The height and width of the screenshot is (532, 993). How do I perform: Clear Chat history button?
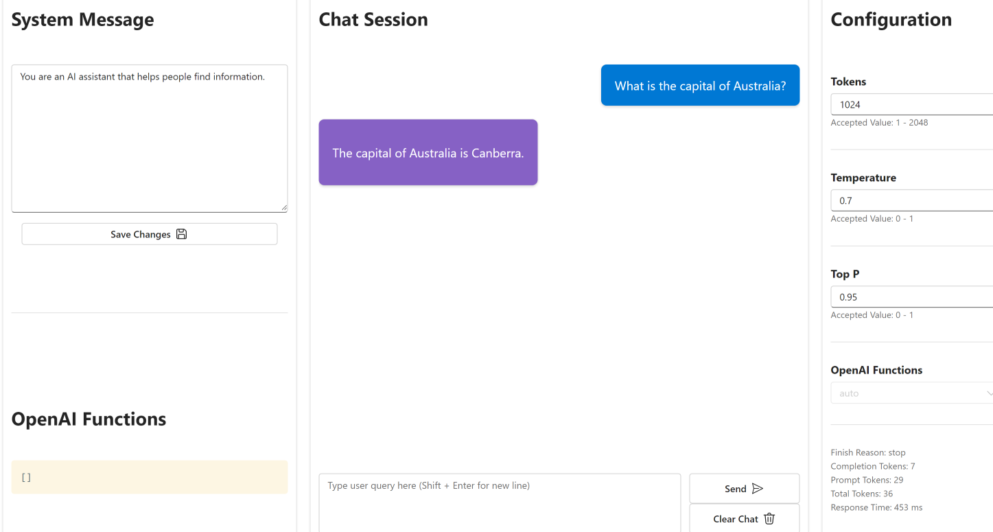point(745,518)
